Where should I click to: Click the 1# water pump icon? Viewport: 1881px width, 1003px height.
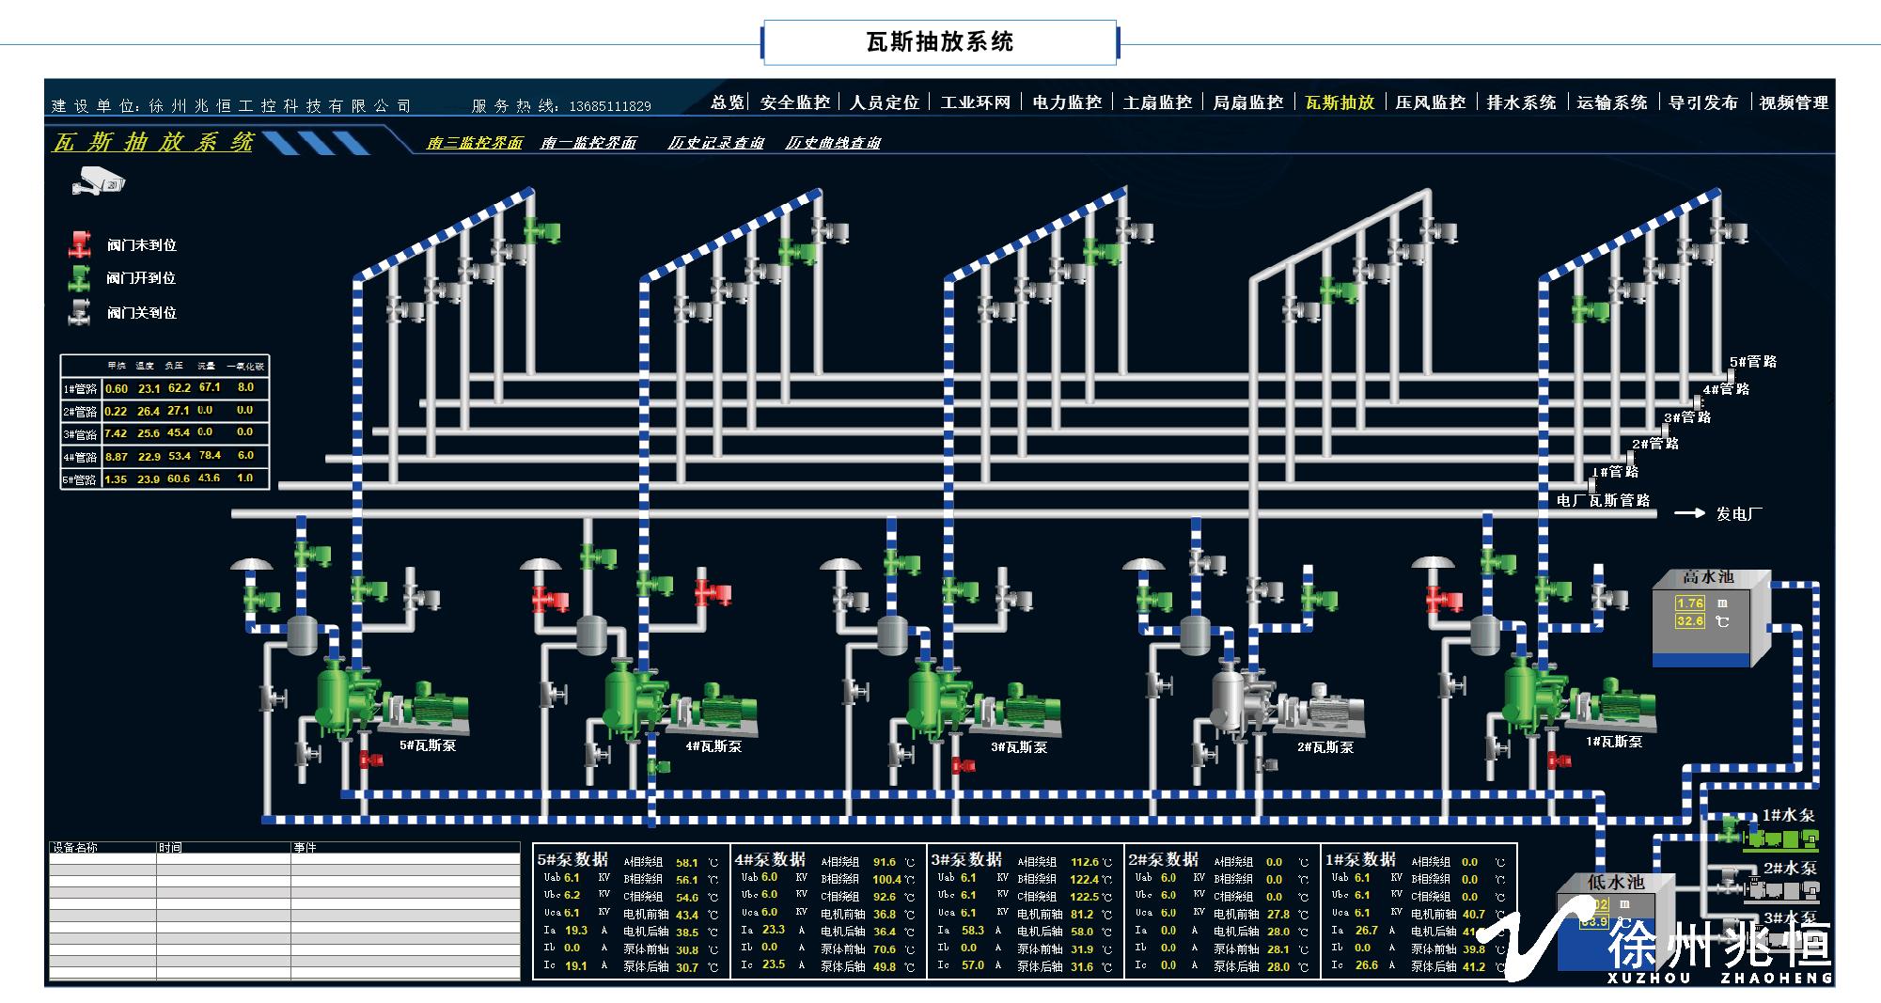(1777, 838)
